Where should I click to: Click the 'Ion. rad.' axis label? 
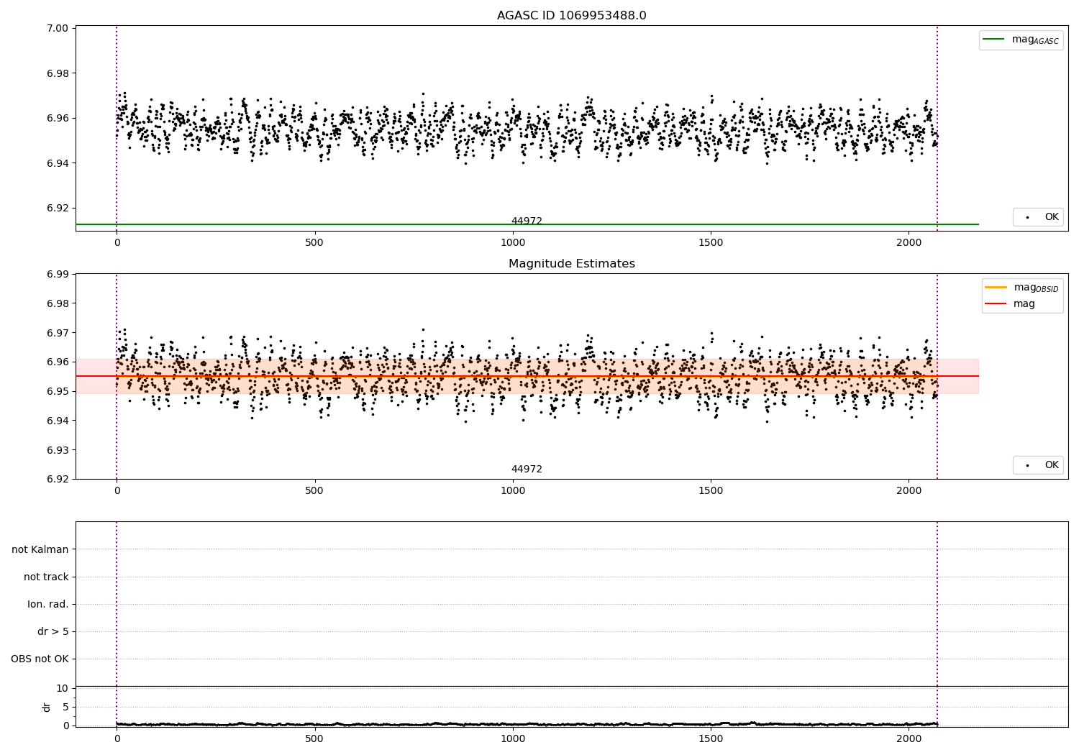pos(48,604)
